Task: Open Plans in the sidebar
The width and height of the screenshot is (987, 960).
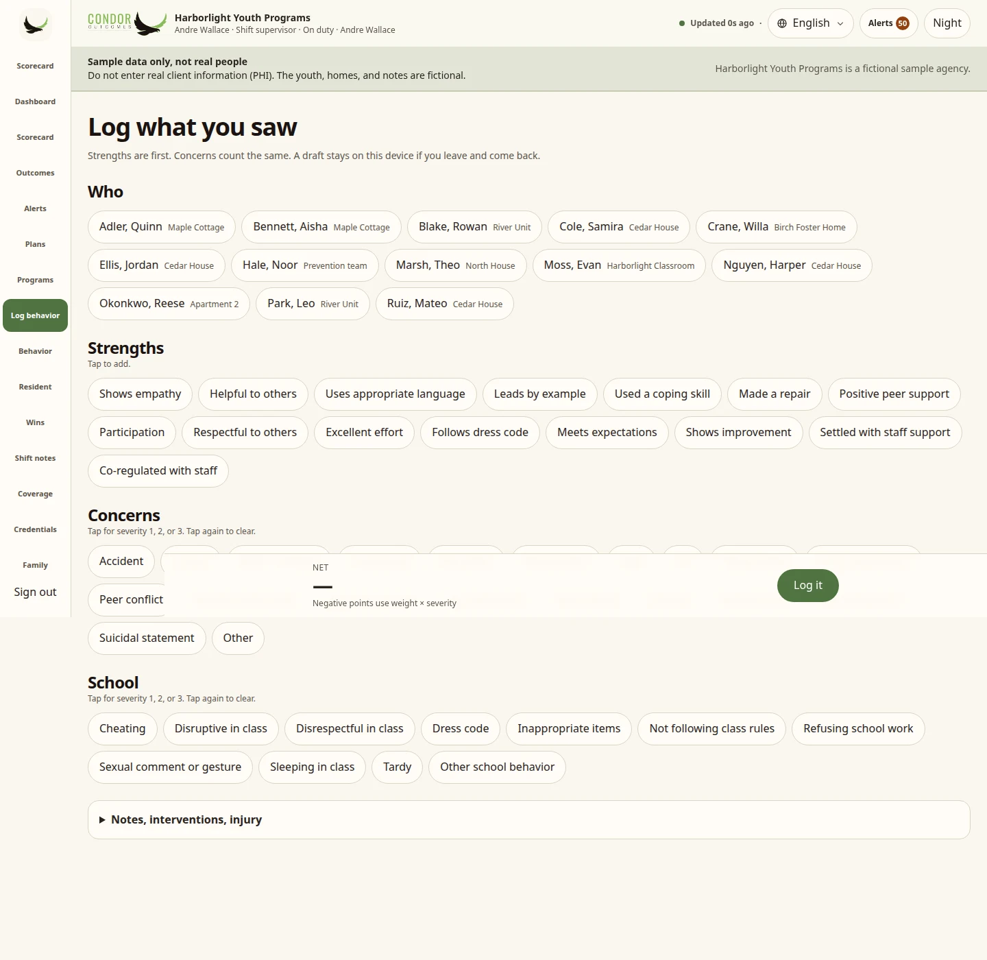Action: point(35,244)
